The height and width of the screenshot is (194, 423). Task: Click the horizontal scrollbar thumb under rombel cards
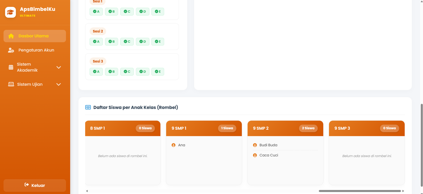click(x=360, y=191)
